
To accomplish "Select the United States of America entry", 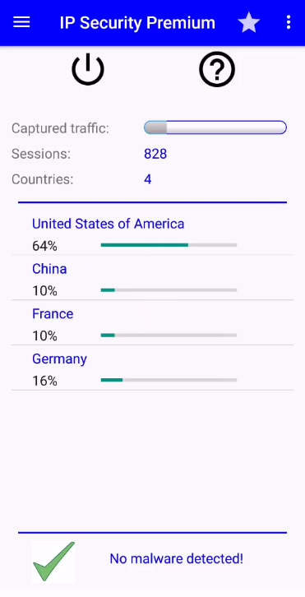I will point(152,233).
